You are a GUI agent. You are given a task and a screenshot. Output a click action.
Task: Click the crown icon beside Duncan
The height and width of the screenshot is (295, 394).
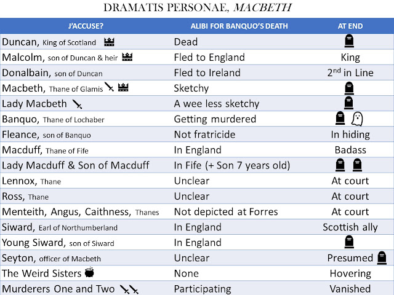tap(110, 42)
